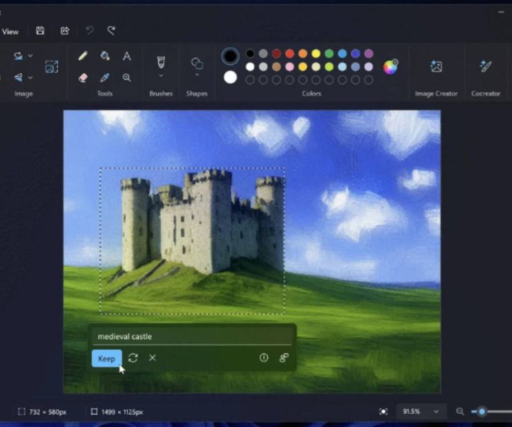Select primary color black circle
Viewport: 512px width, 427px height.
point(230,56)
